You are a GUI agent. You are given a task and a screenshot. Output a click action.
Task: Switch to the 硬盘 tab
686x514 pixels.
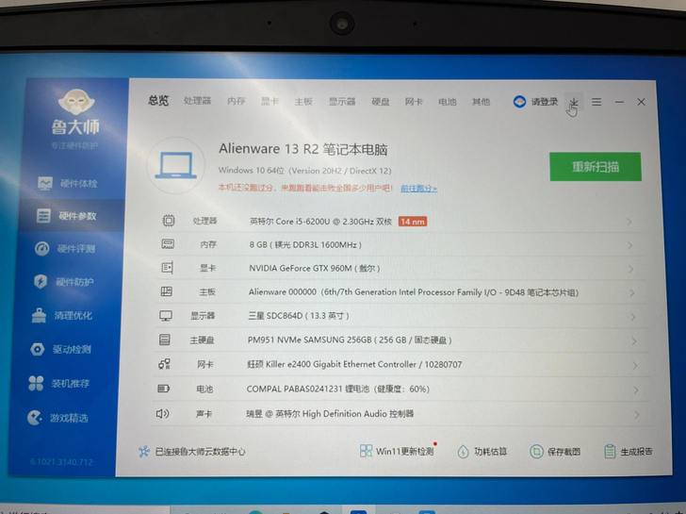tap(380, 102)
